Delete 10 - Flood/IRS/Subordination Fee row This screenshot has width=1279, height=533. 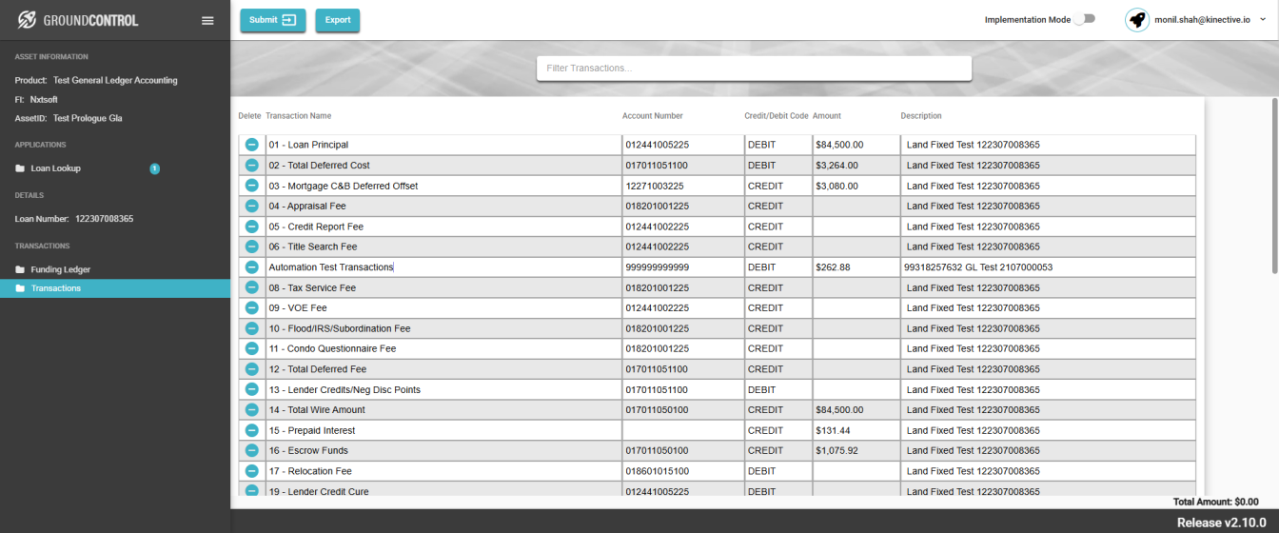252,328
